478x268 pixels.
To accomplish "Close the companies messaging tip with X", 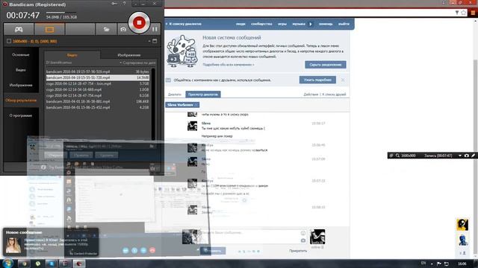I will click(x=343, y=80).
